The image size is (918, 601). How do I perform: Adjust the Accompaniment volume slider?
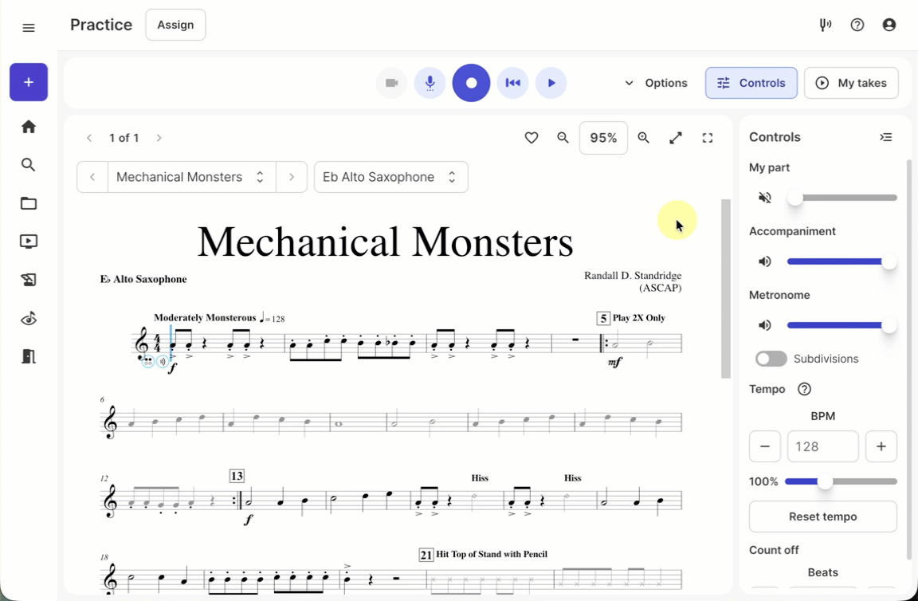tap(841, 261)
